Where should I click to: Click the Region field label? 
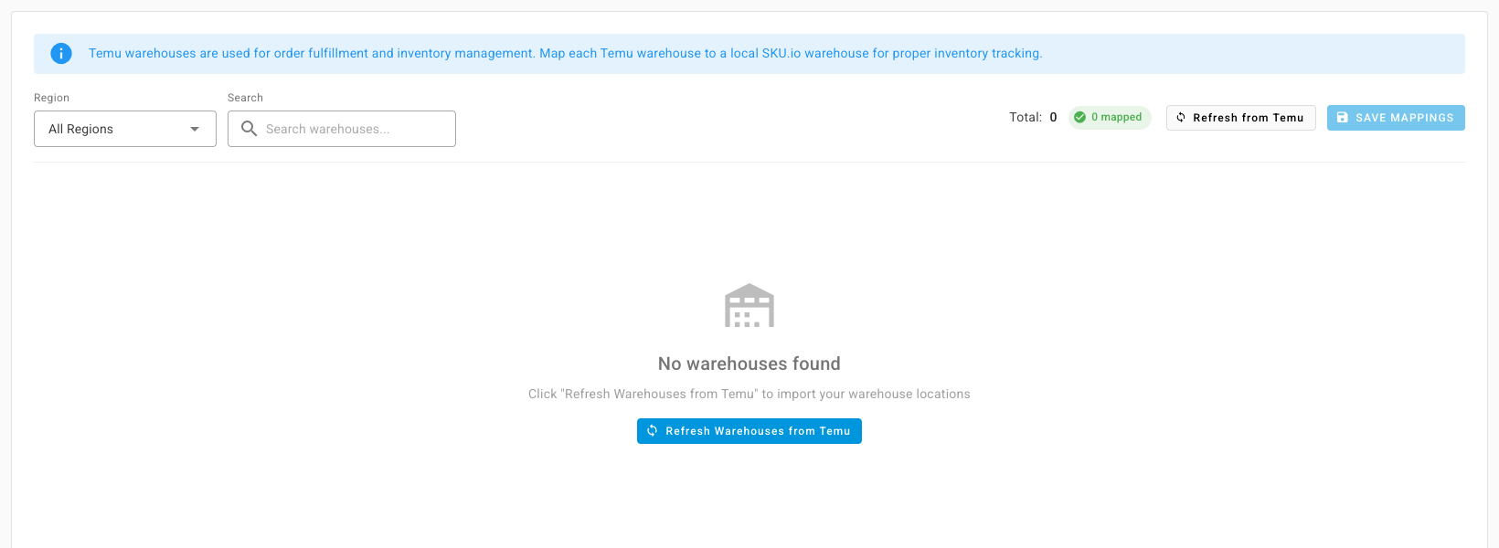[52, 98]
